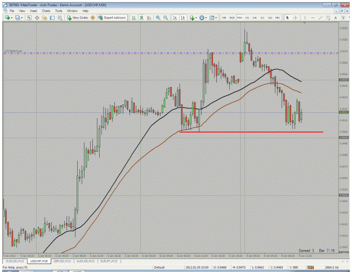Select the M5 timeframe button
The width and height of the screenshot is (352, 272).
pos(224,17)
